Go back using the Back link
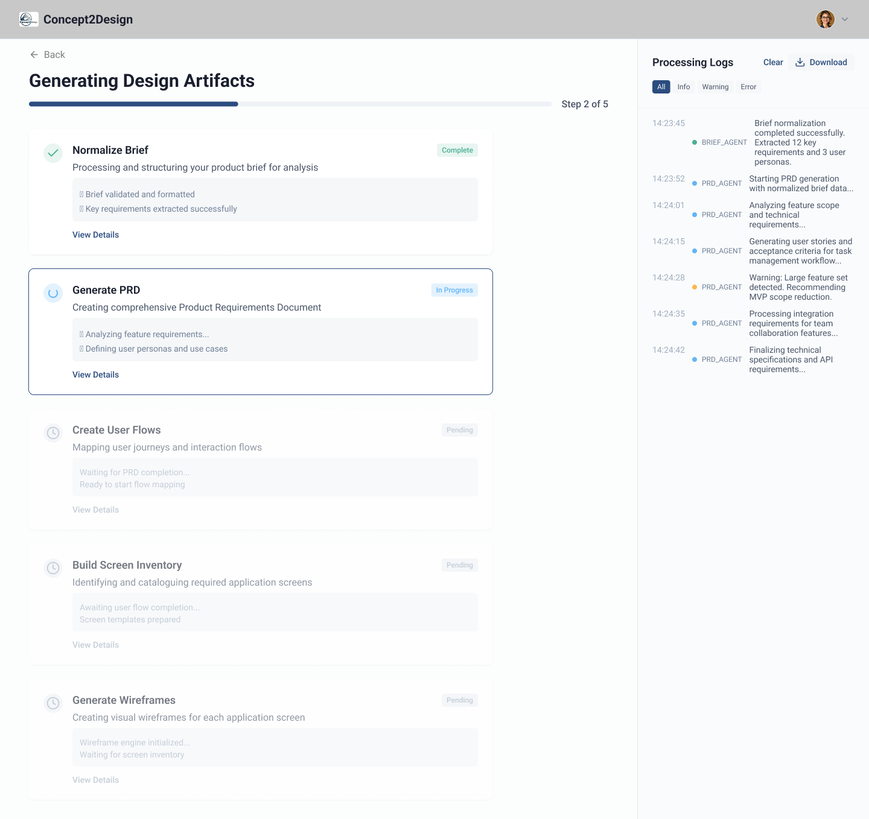Screen dimensions: 869x819 pos(47,54)
